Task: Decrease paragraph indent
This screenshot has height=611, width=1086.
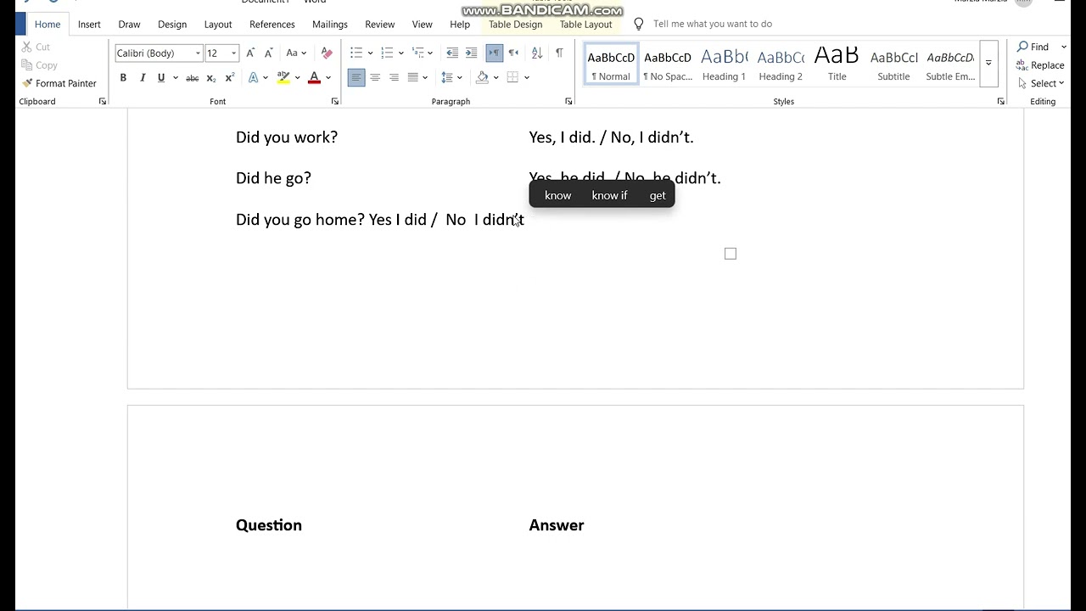Action: tap(452, 53)
